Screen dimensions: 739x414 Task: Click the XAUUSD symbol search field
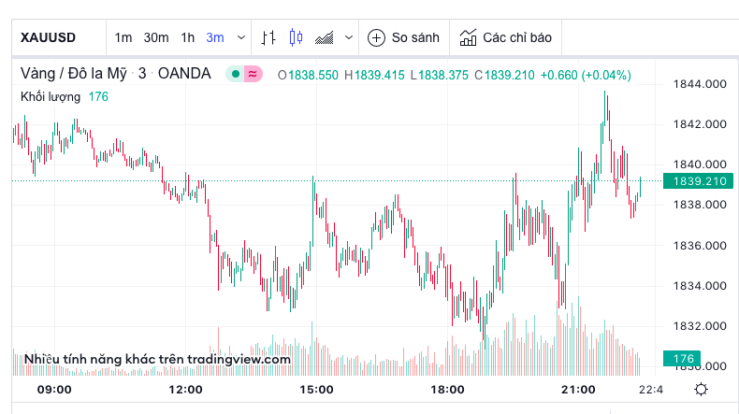[x=49, y=37]
